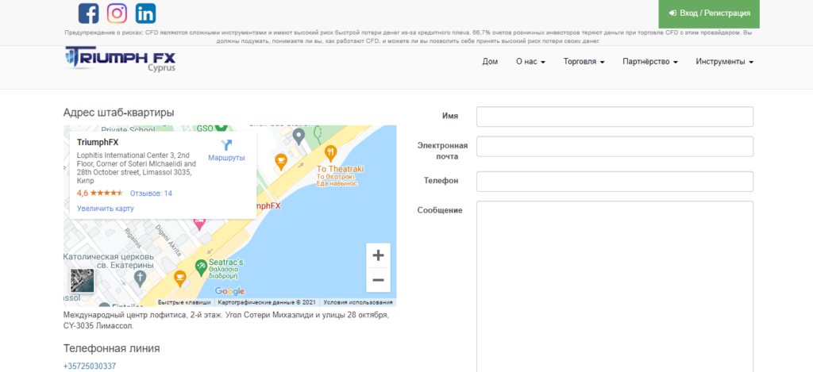Expand the Инструменты dropdown menu

[x=724, y=62]
